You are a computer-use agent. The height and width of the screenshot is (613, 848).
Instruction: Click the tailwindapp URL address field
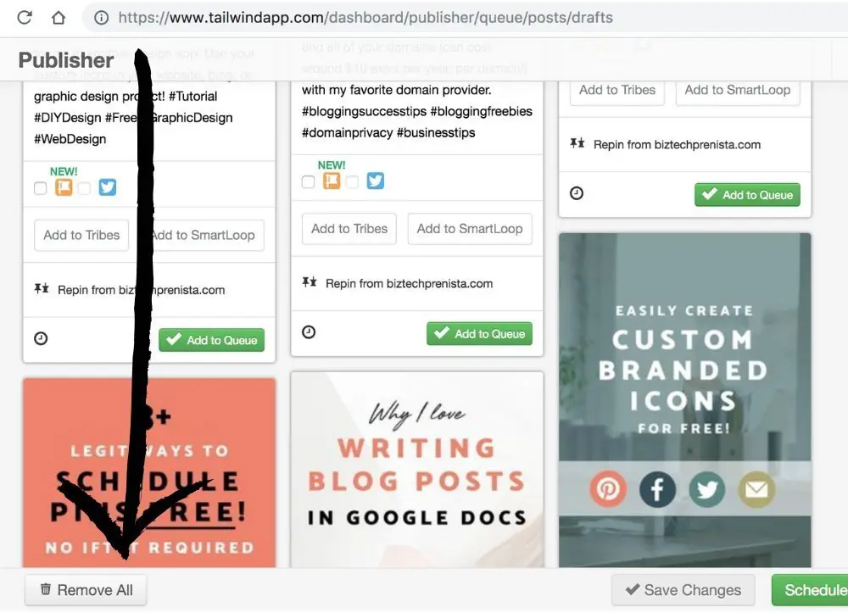click(365, 18)
